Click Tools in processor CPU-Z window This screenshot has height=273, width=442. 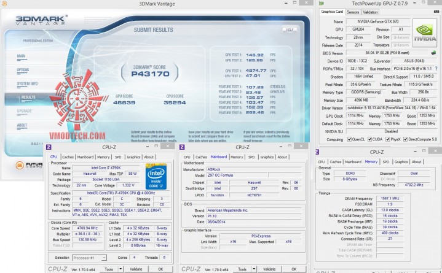(x=109, y=269)
